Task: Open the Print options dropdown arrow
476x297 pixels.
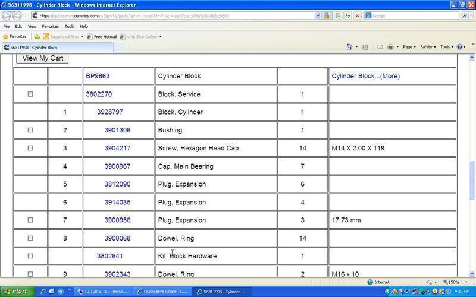Action: 397,47
